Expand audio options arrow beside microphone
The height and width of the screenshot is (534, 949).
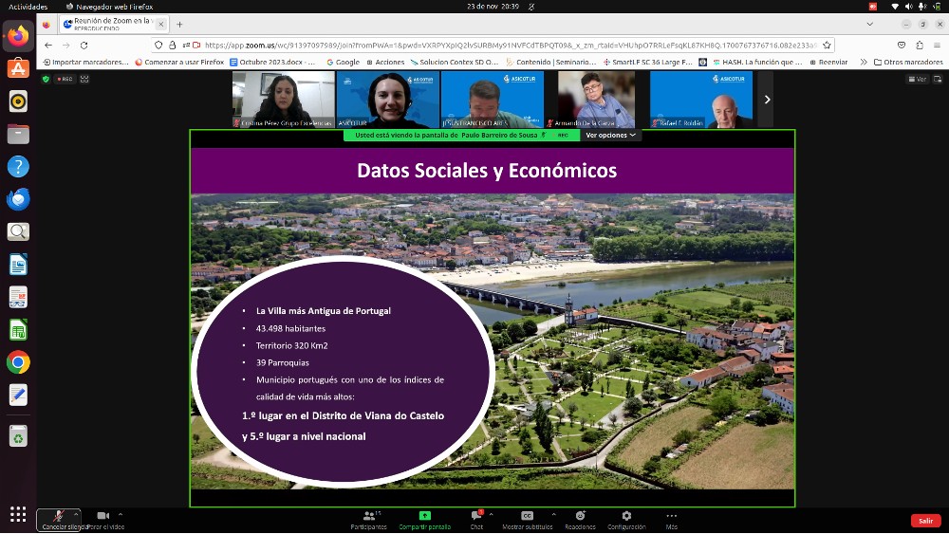pos(75,513)
